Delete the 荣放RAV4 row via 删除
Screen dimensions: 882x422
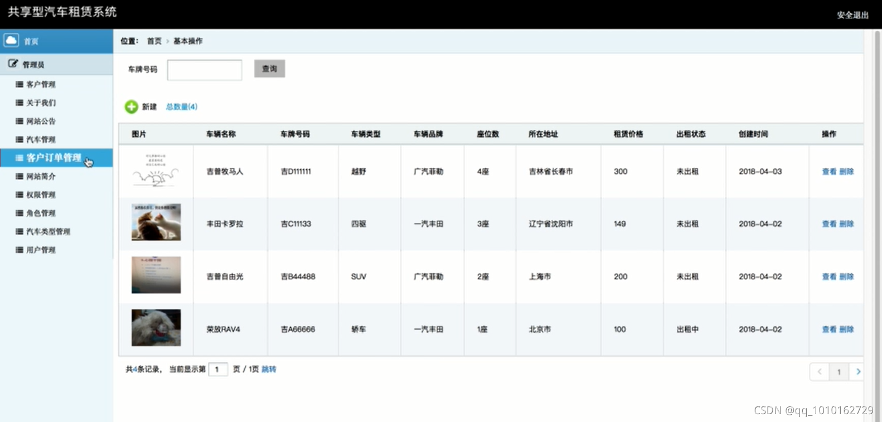846,329
